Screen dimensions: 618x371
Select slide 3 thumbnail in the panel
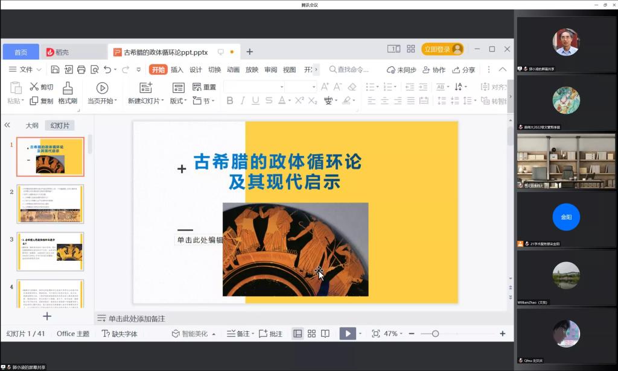click(x=51, y=251)
